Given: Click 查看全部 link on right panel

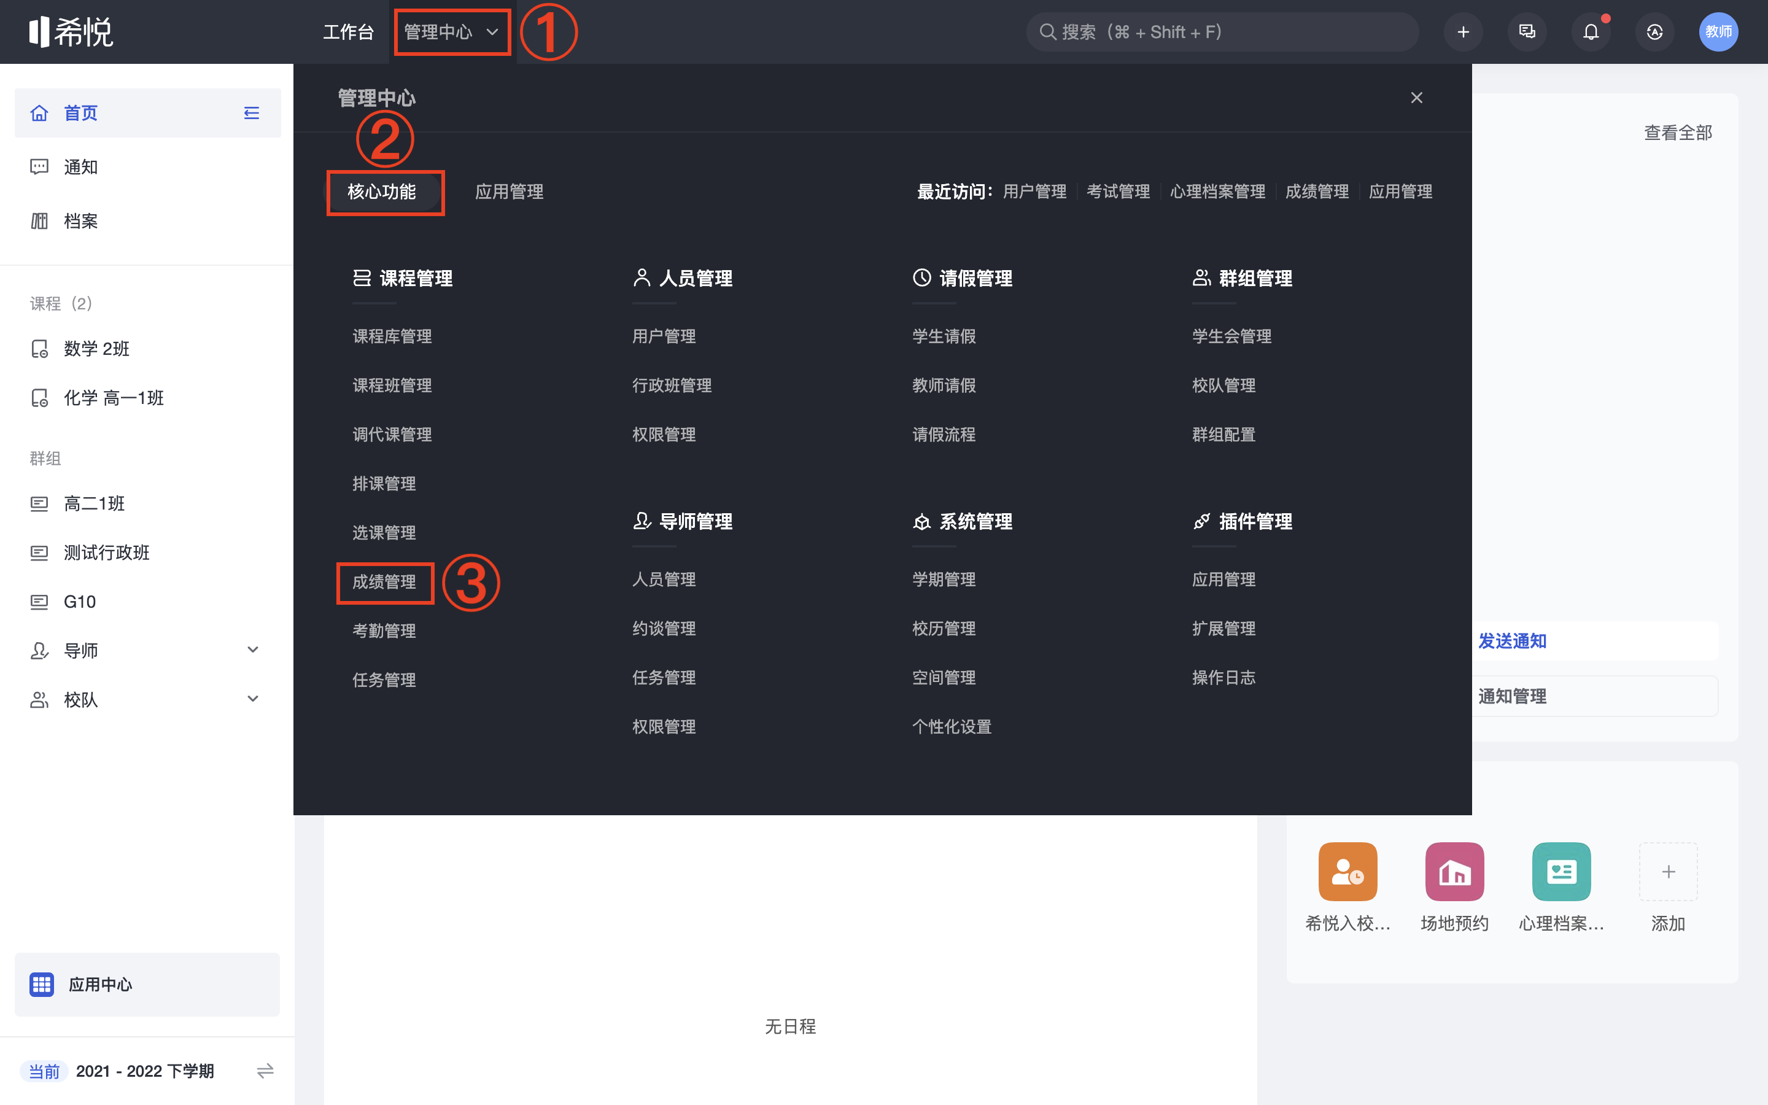Looking at the screenshot, I should coord(1678,133).
